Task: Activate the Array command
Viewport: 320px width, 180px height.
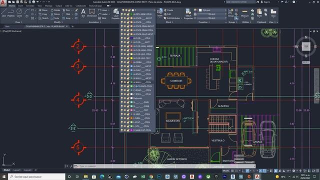Action: pos(66,18)
